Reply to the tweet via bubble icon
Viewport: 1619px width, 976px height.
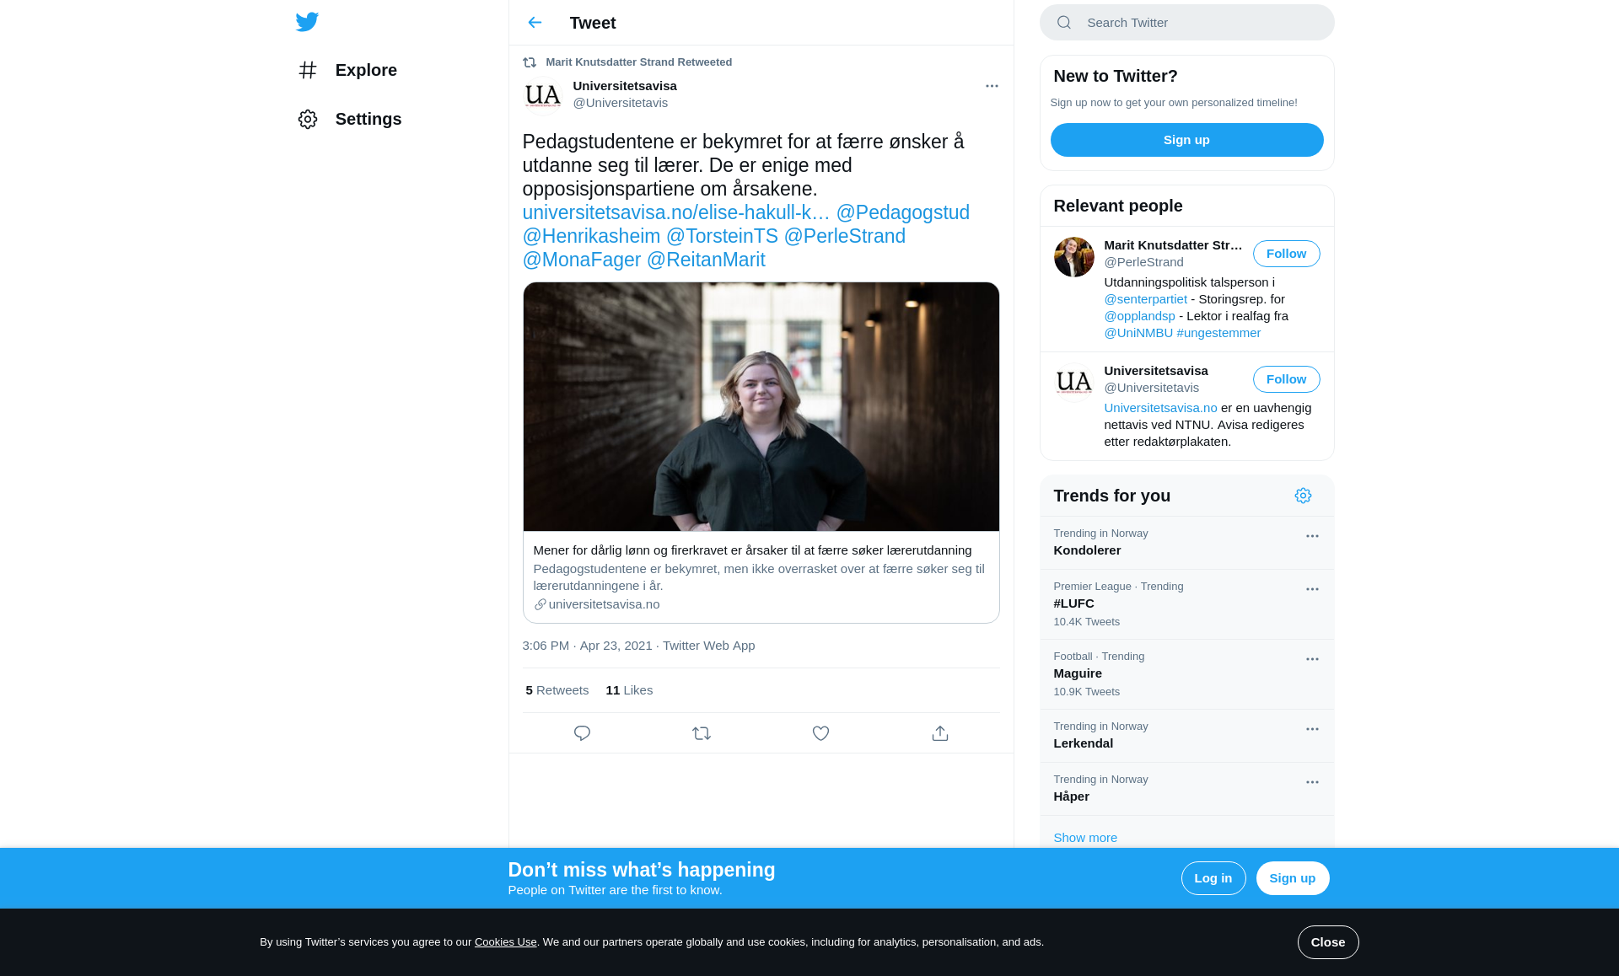(582, 733)
